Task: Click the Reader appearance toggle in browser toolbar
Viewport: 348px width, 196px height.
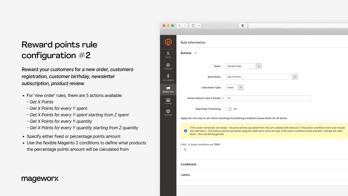Action: [243, 25]
